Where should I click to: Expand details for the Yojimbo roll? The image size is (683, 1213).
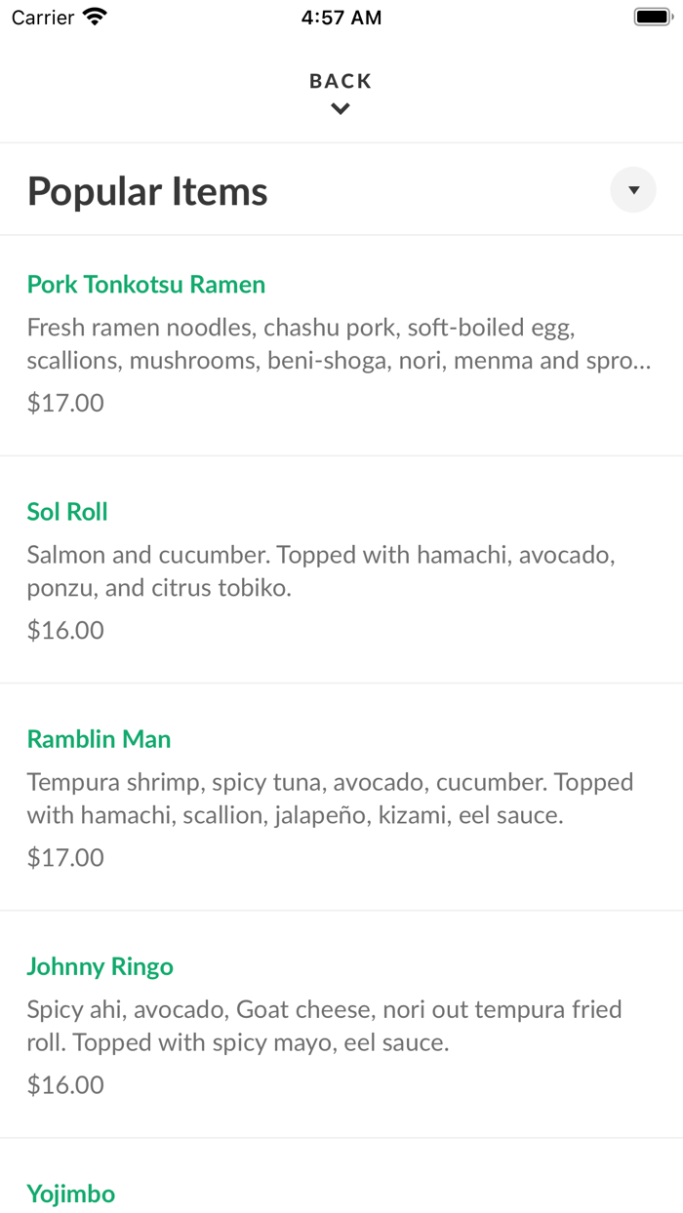pyautogui.click(x=71, y=1193)
